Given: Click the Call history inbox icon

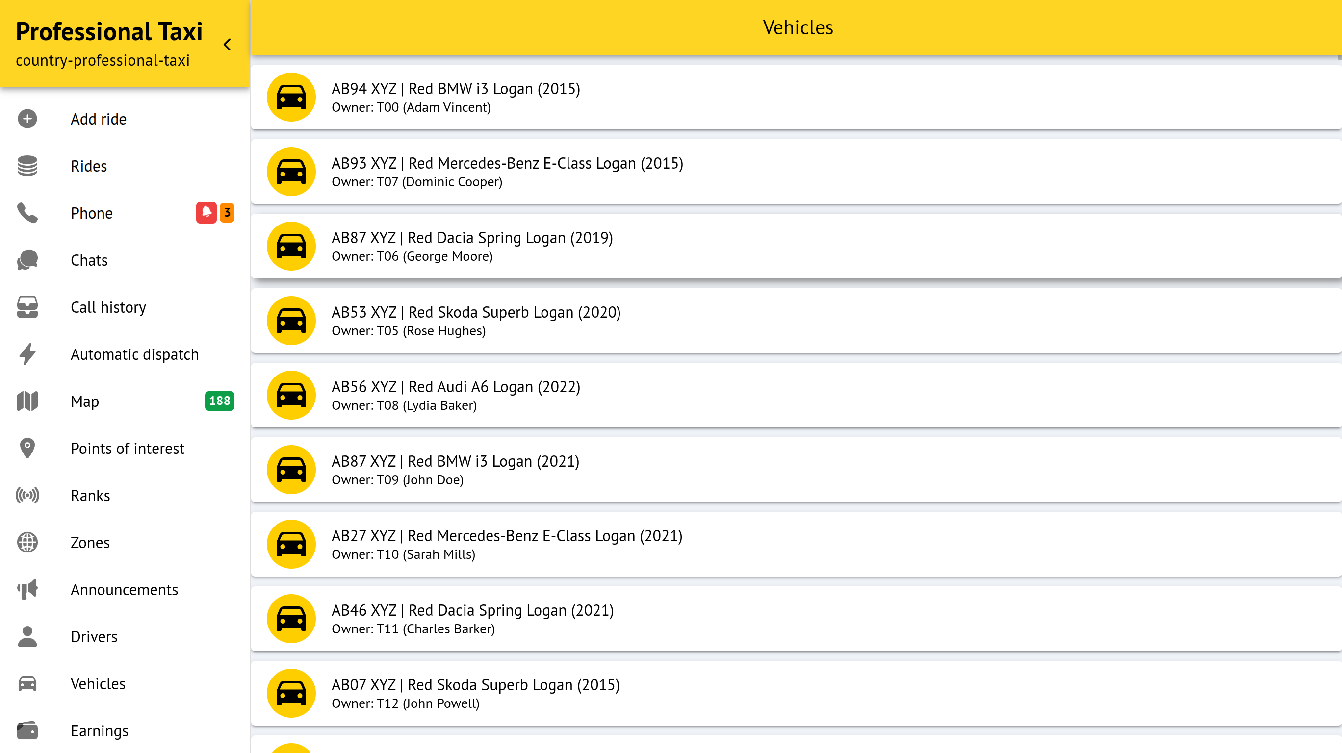Looking at the screenshot, I should pos(27,307).
